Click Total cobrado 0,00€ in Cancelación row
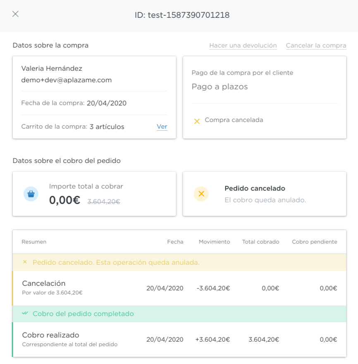358x364 pixels. coord(270,288)
